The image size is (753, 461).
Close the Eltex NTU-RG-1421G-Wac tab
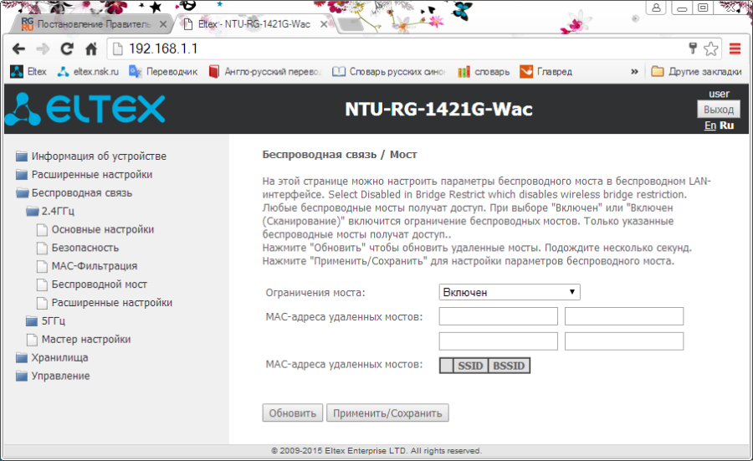click(x=324, y=24)
